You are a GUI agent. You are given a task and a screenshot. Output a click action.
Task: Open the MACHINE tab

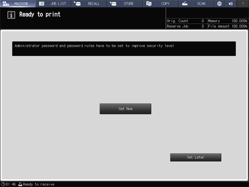18,3
